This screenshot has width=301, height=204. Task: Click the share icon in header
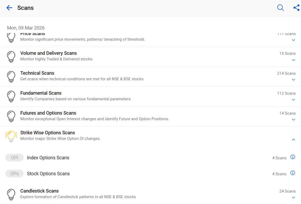click(x=296, y=8)
